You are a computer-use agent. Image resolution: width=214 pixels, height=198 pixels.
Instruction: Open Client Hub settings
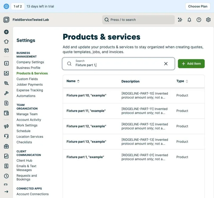pyautogui.click(x=24, y=160)
